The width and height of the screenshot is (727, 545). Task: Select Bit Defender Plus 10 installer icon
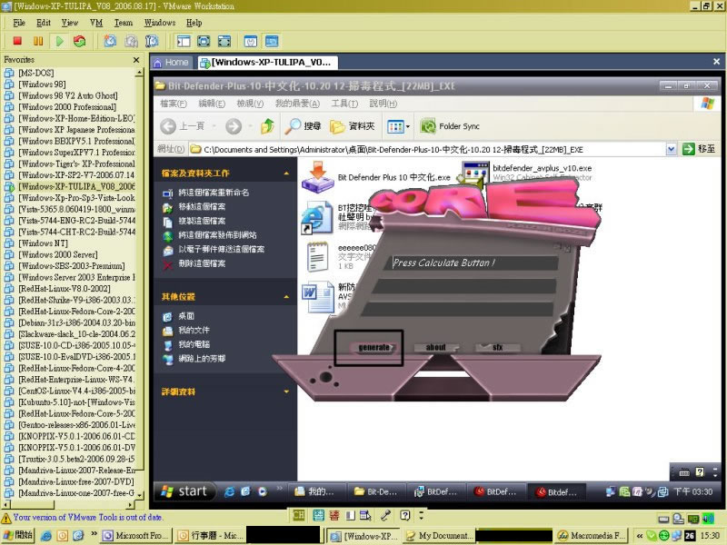[x=317, y=177]
